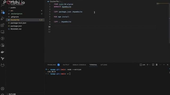This screenshot has height=95, width=170.
Task: Open the Search view in activity bar
Action: [x=2, y=5]
